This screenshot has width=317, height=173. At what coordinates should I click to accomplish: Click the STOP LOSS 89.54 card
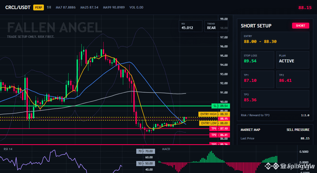[x=257, y=60]
